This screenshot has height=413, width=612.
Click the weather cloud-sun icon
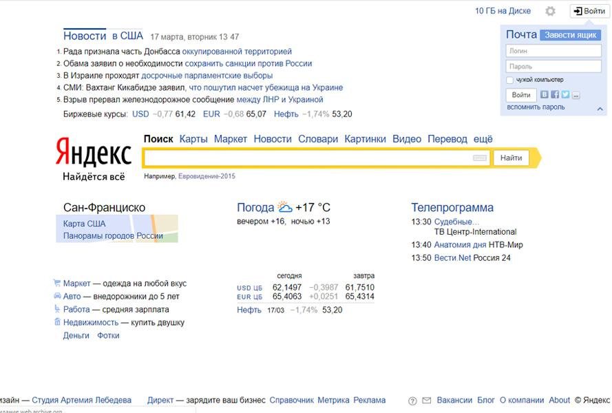pyautogui.click(x=284, y=207)
